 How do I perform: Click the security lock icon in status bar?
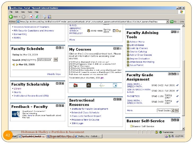click(x=157, y=132)
